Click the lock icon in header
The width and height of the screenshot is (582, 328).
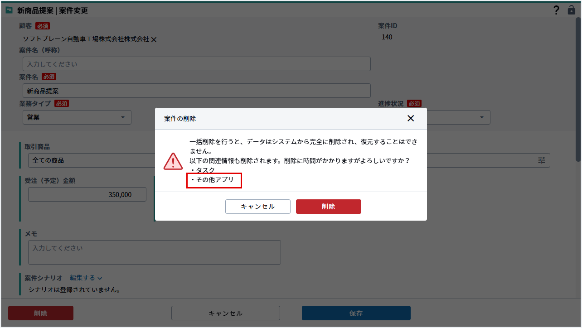pyautogui.click(x=571, y=10)
